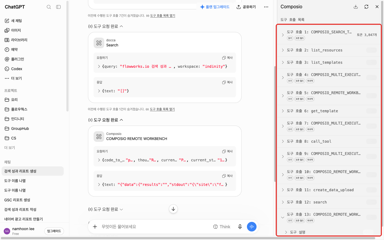Click the plus attach icon in composer
The image size is (384, 240).
click(95, 227)
